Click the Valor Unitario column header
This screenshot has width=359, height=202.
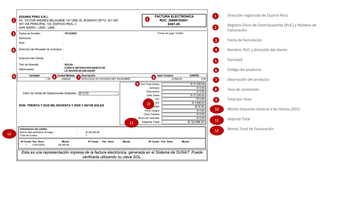point(165,75)
